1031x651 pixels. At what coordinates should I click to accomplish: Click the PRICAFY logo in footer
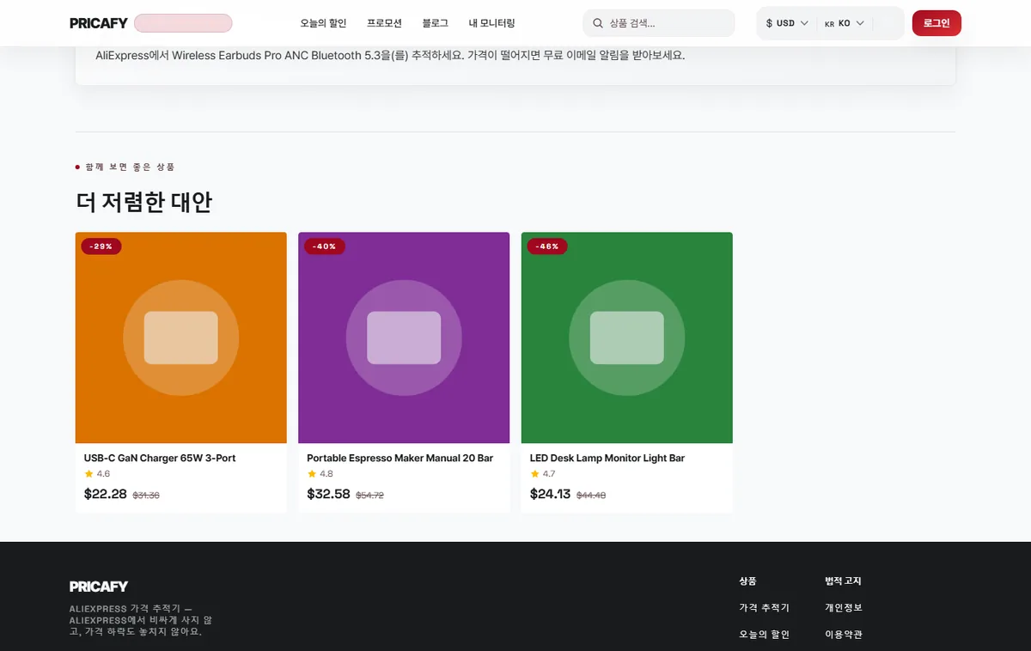[x=99, y=587]
